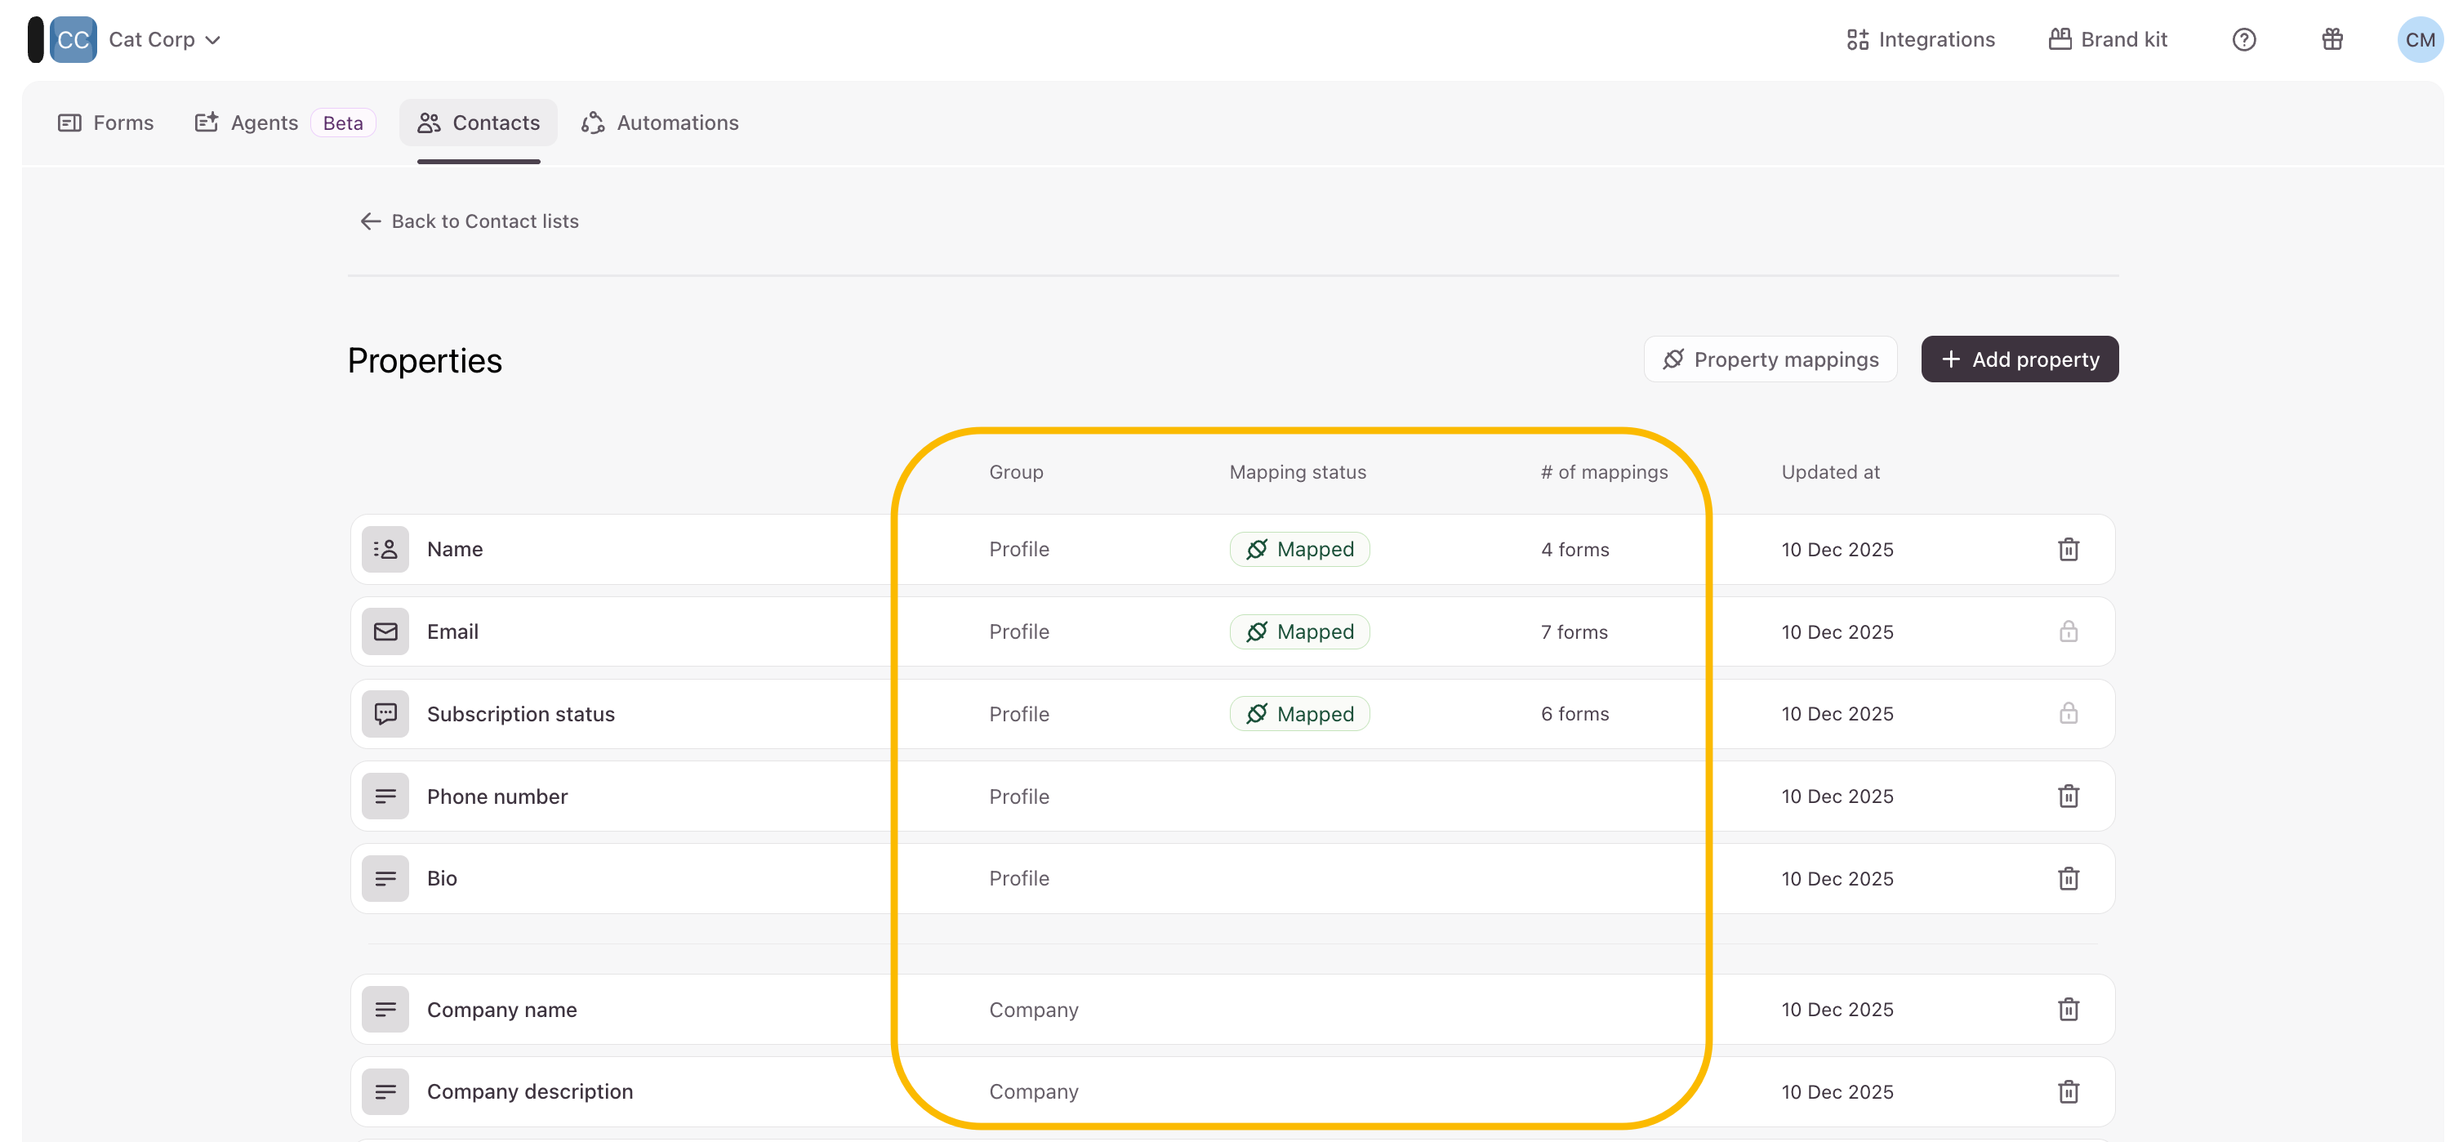Open the gift box icon

(x=2331, y=39)
